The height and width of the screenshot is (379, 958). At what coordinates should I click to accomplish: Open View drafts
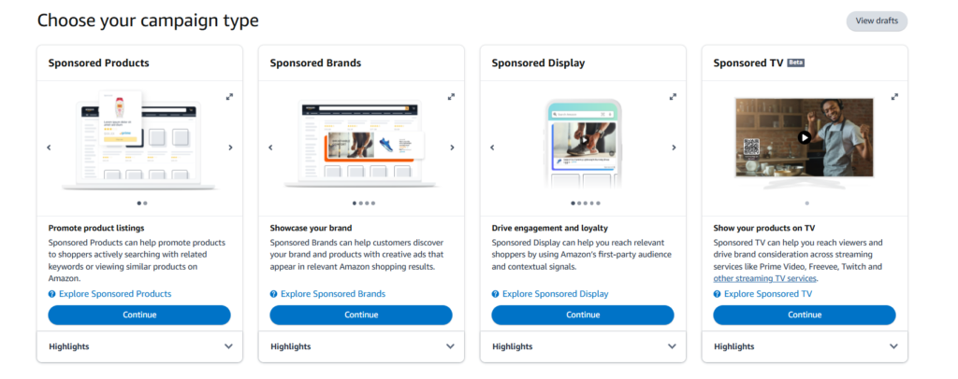coord(877,21)
